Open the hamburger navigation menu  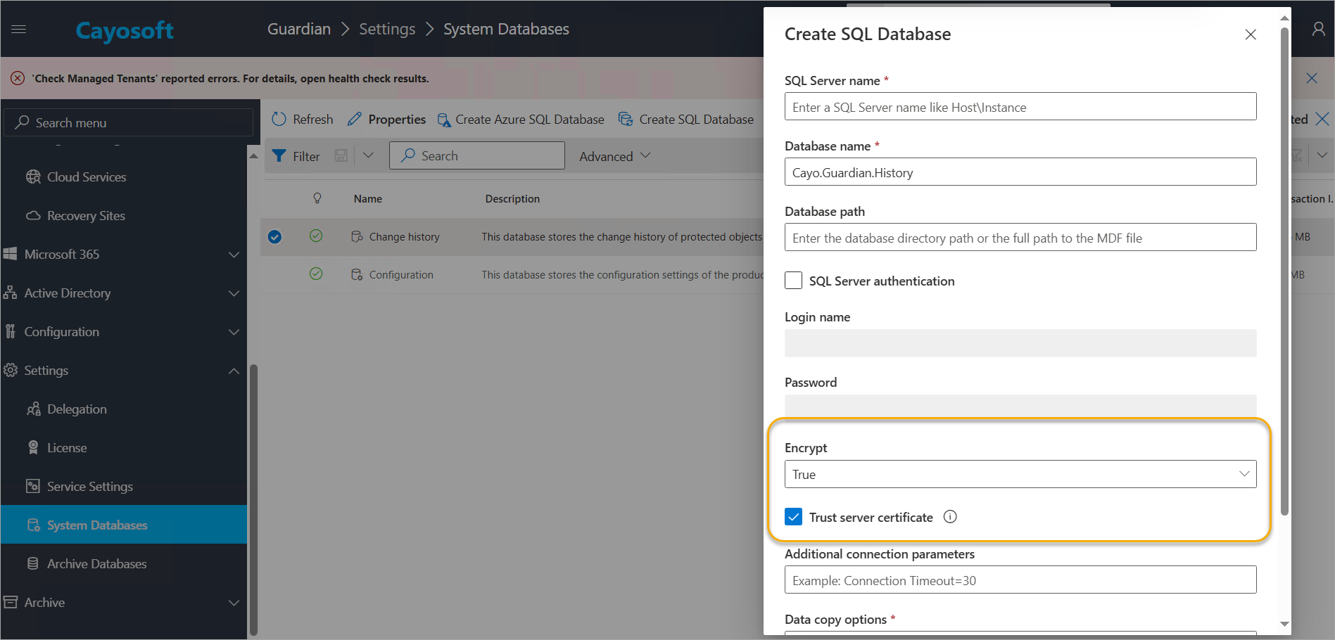click(x=19, y=30)
